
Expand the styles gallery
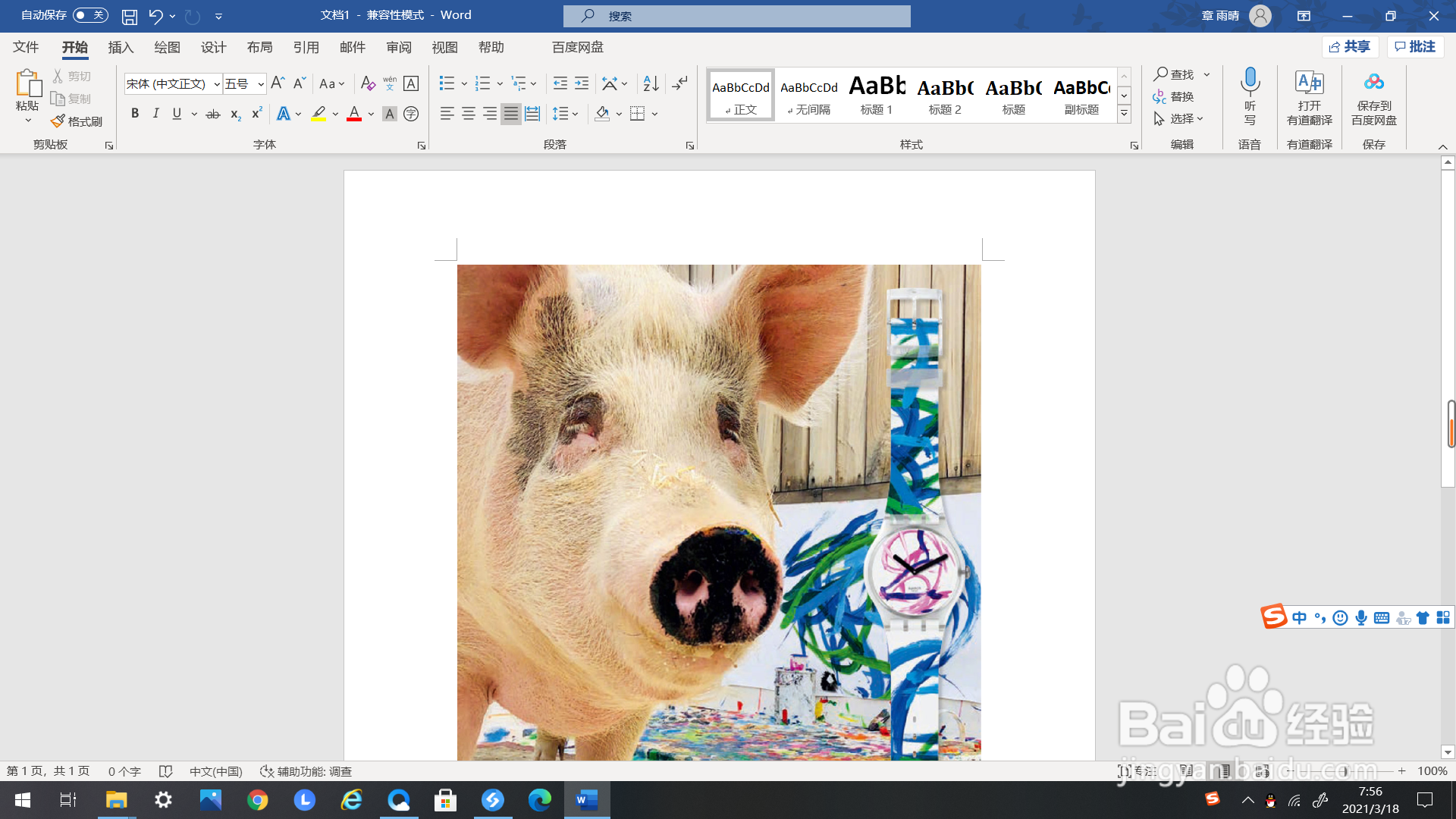click(x=1124, y=114)
